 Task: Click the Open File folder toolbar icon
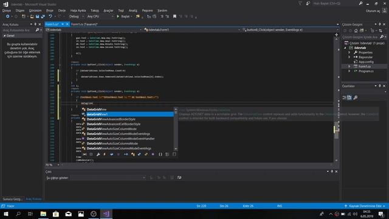(32, 16)
